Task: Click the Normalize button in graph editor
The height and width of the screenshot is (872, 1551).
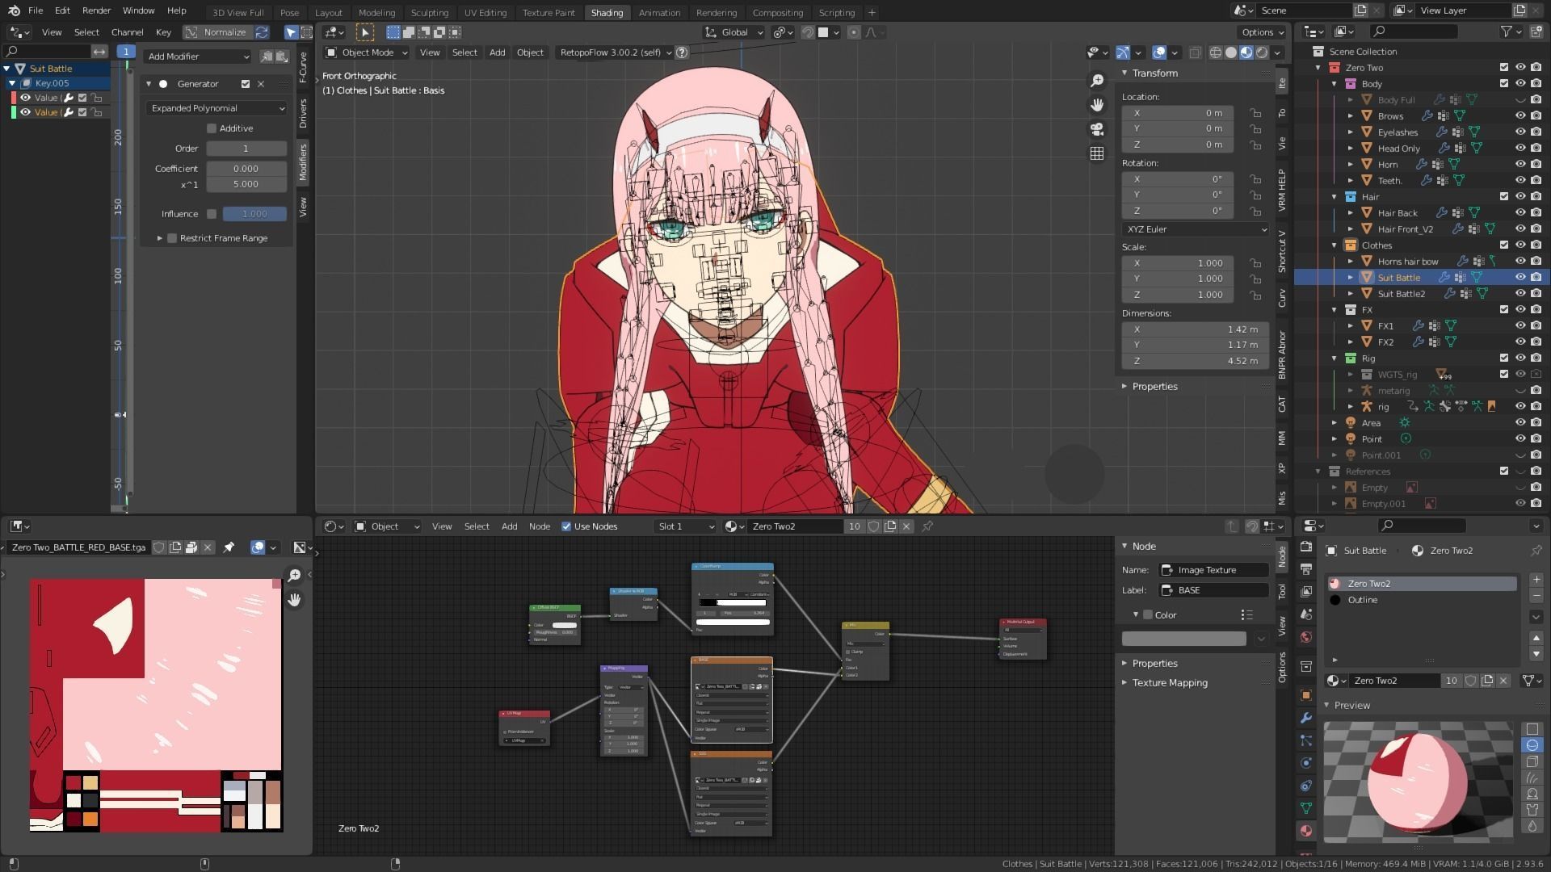Action: click(x=217, y=32)
